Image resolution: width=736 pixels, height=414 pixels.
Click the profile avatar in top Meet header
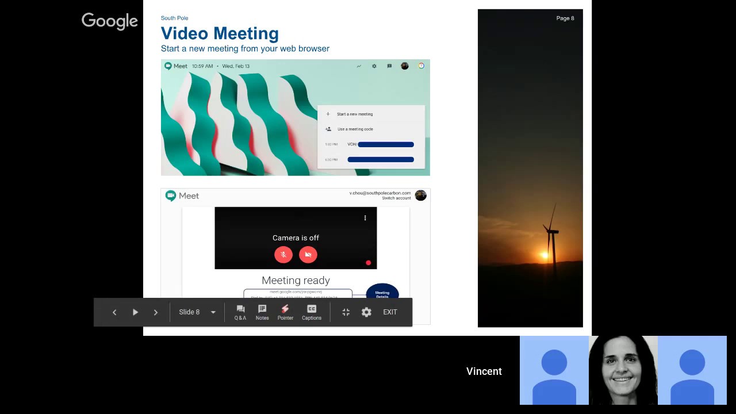pos(405,66)
